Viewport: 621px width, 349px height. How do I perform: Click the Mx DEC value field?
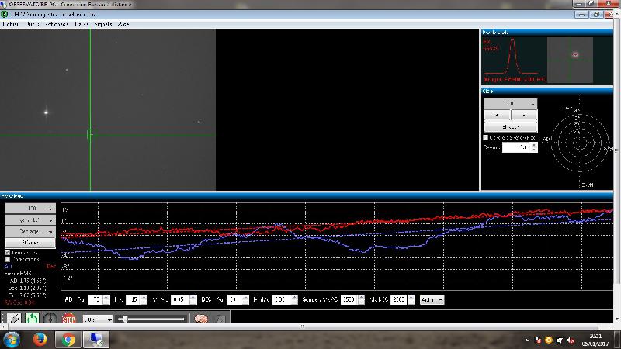pos(399,299)
